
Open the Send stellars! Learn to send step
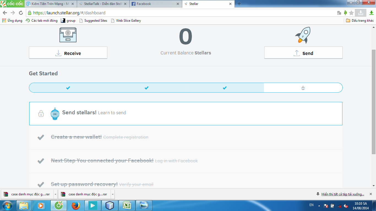coord(186,113)
